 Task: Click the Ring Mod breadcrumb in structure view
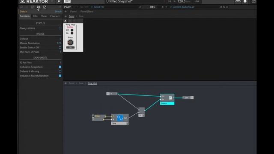tap(92, 83)
